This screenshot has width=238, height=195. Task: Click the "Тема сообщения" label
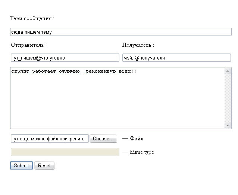[x=32, y=18]
